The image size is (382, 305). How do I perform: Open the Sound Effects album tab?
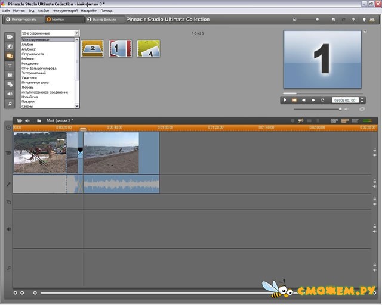10,94
